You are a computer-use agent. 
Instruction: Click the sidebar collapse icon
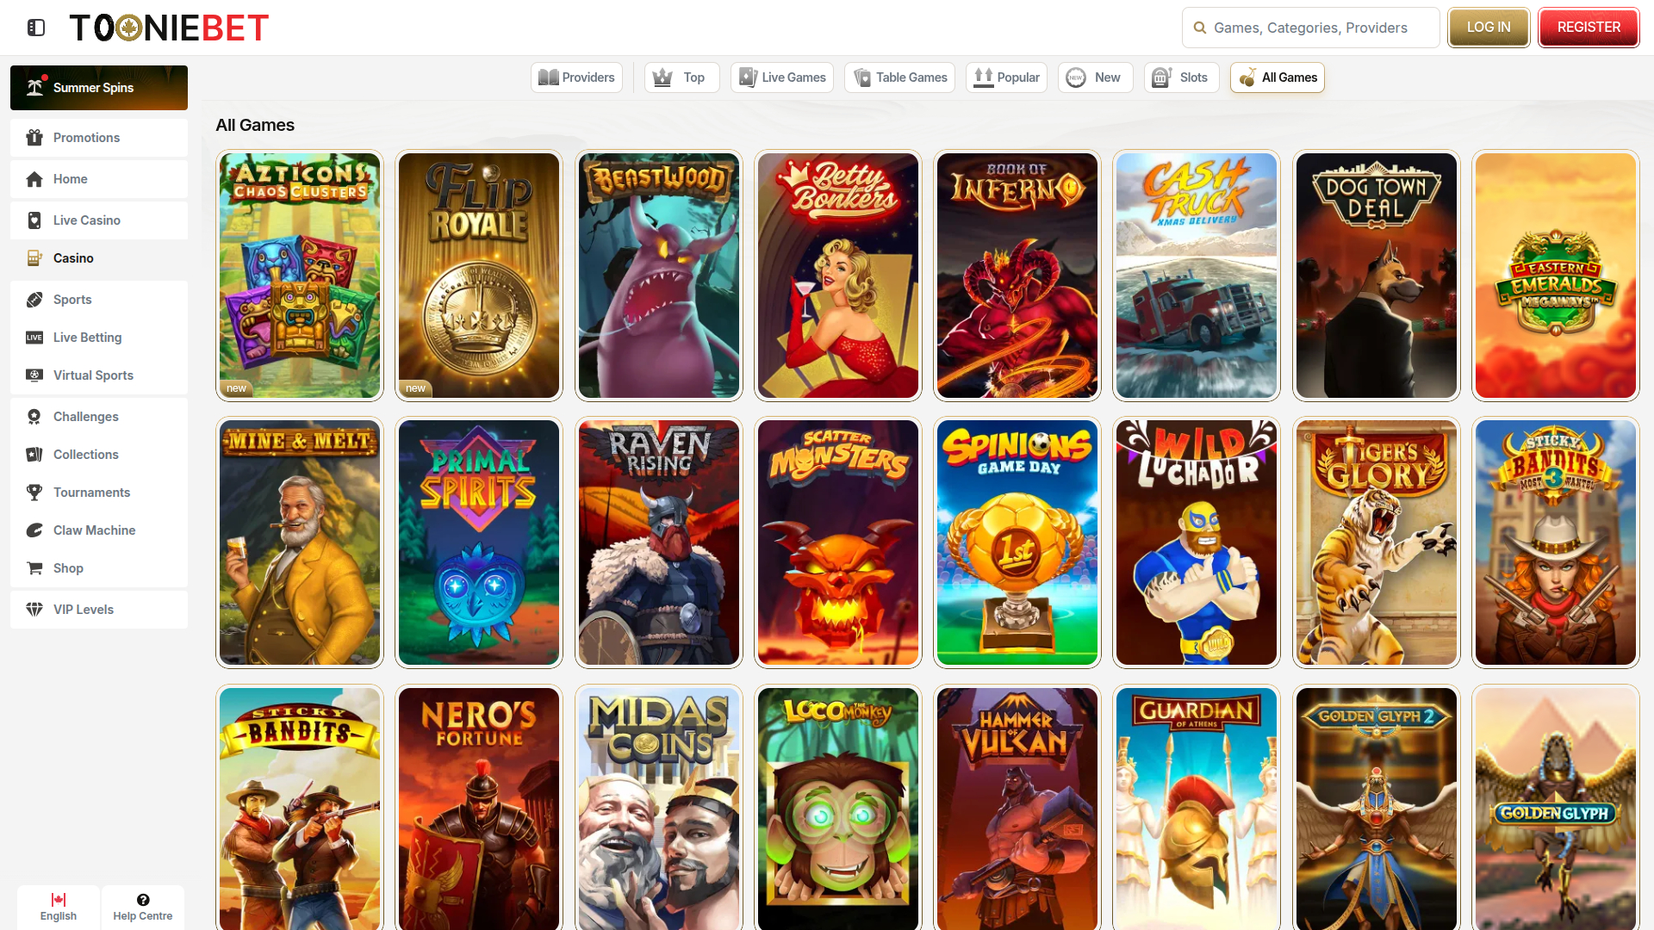[x=35, y=27]
